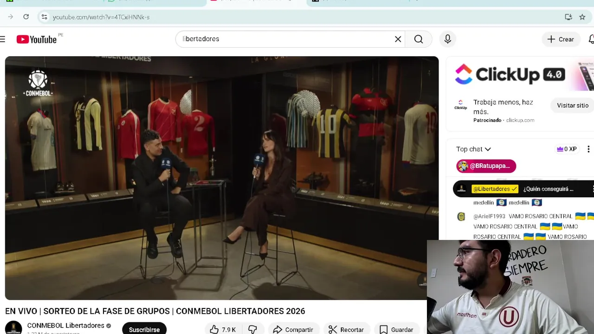The image size is (594, 334).
Task: Click the clickup.com sponsor link
Action: coord(520,120)
